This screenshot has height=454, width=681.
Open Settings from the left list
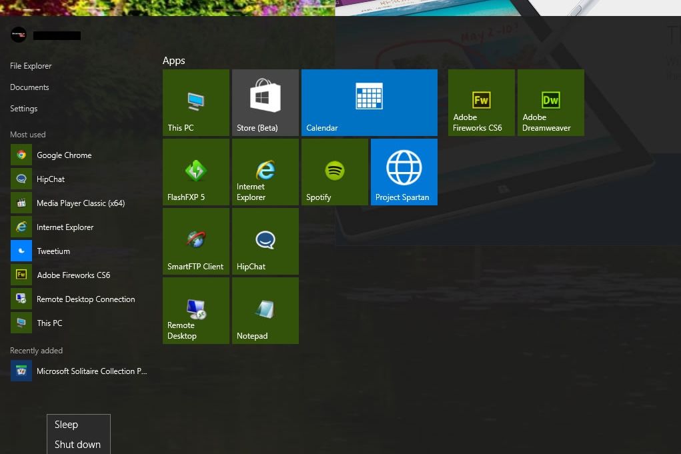click(x=24, y=109)
